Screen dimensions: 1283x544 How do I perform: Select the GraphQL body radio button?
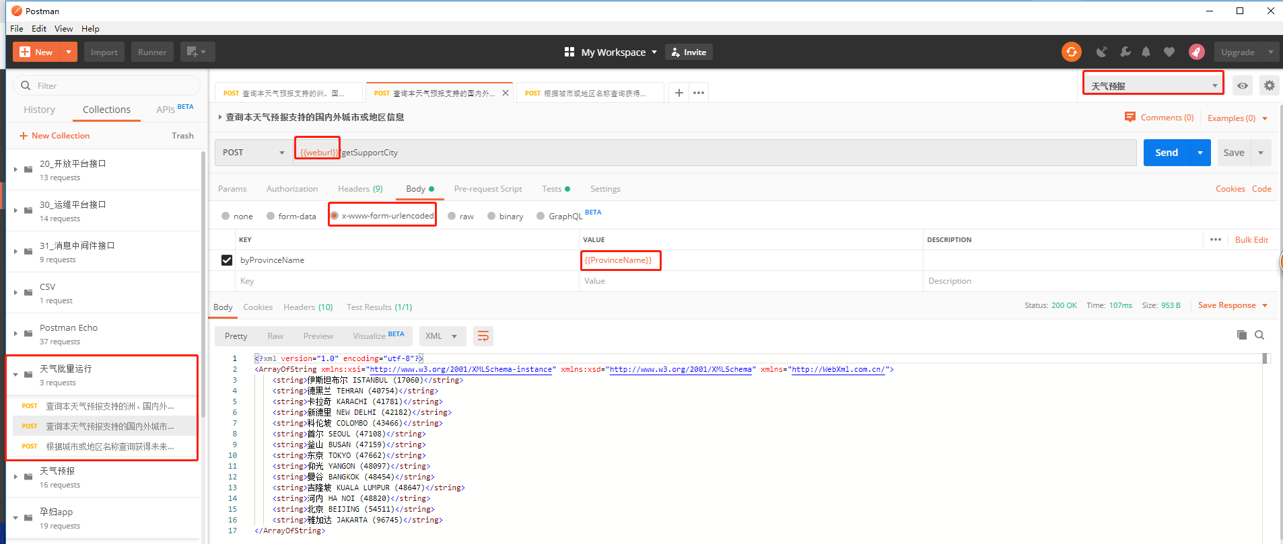(x=541, y=216)
